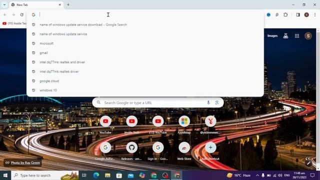Click Customize Chrome pencil button
The image size is (320, 180).
pyautogui.click(x=308, y=162)
